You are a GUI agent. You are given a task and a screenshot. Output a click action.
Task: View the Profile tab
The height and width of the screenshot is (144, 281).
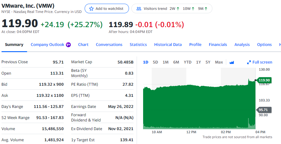(x=195, y=45)
